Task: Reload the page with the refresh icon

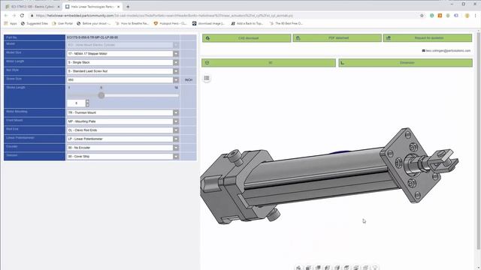Action: pyautogui.click(x=22, y=15)
